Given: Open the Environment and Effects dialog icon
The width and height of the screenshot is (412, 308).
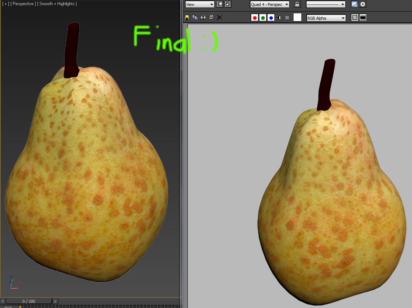Looking at the screenshot, I should coord(363,4).
